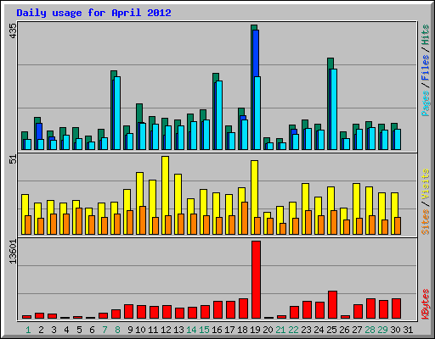Click day label 1 on the x-axis
435x339 pixels.
[28, 330]
